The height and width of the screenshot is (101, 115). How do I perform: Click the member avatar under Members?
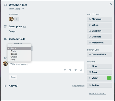[x=11, y=19]
